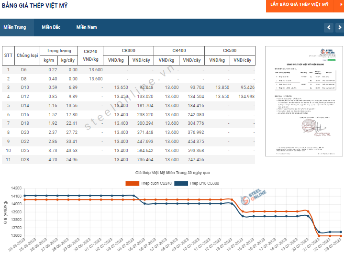Click the 184.416 price cell
The image size is (344, 254).
(196, 106)
